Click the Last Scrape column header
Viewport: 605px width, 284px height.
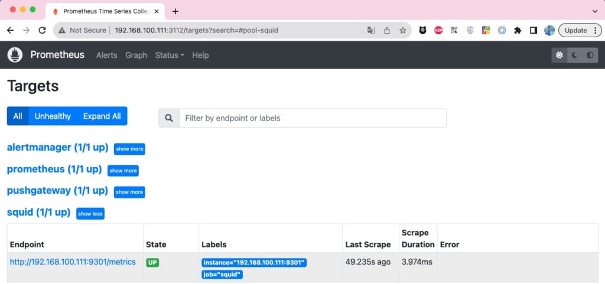[x=368, y=244]
